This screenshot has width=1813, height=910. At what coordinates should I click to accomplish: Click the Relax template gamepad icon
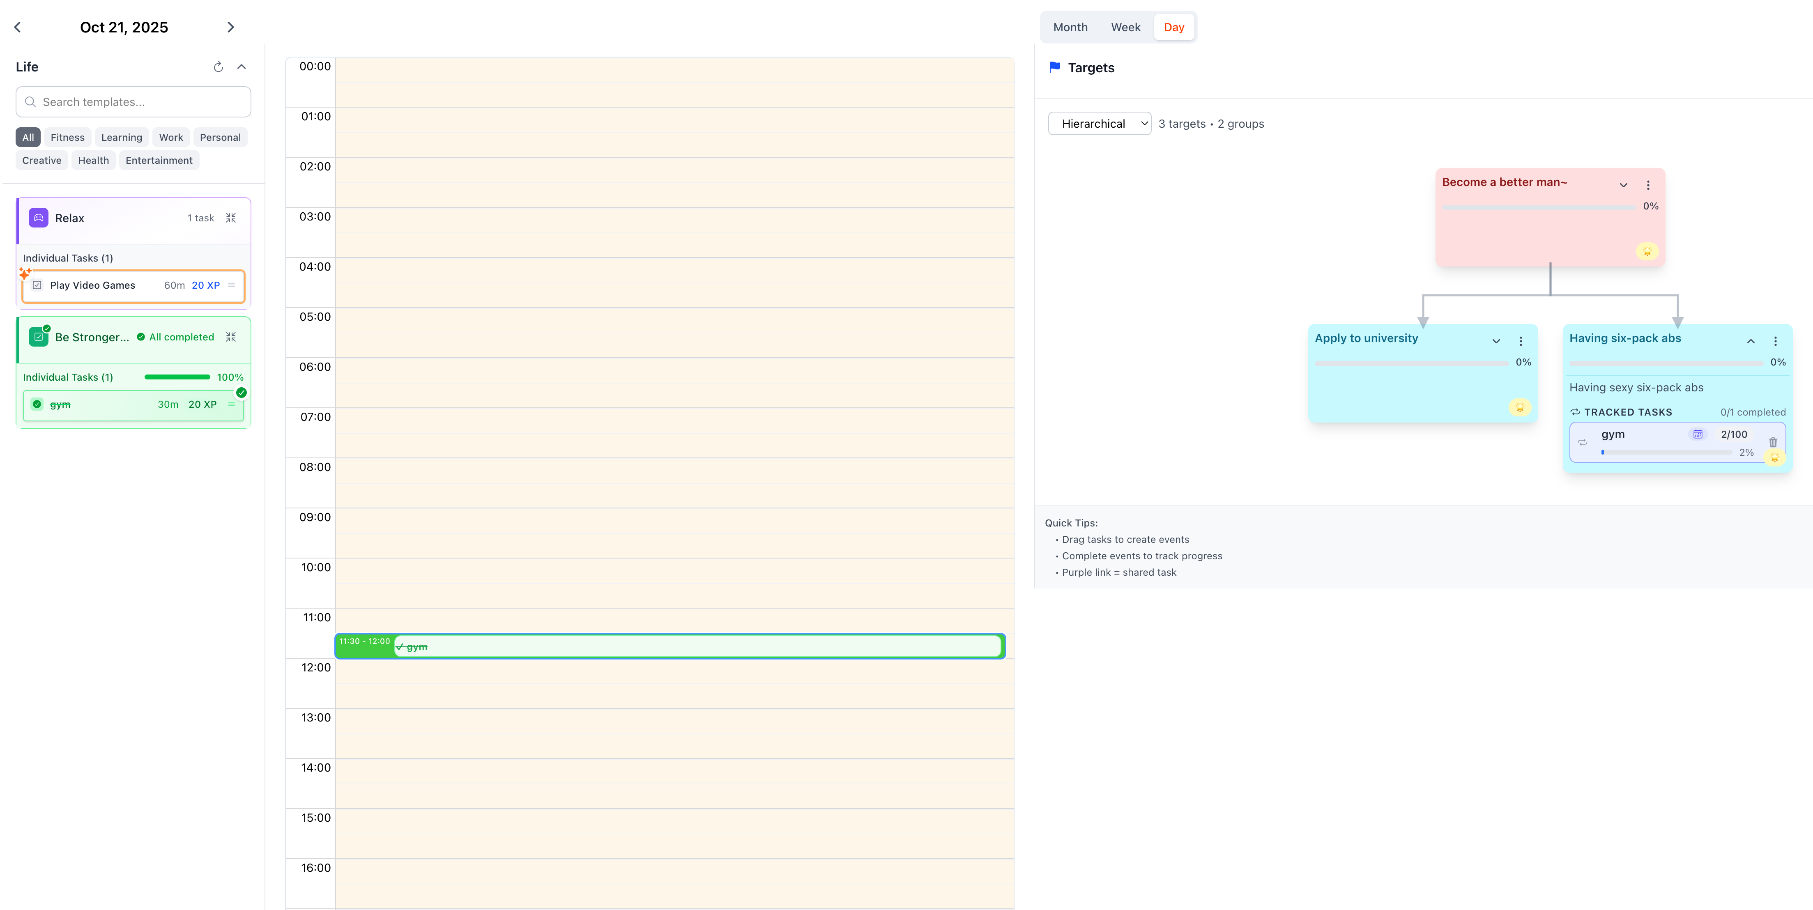coord(39,218)
